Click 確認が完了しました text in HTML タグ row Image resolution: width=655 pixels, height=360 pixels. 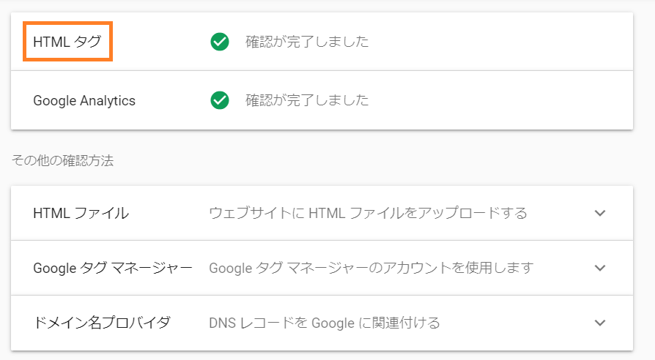coord(307,42)
